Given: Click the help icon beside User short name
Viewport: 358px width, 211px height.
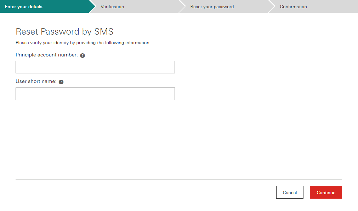Looking at the screenshot, I should 61,82.
